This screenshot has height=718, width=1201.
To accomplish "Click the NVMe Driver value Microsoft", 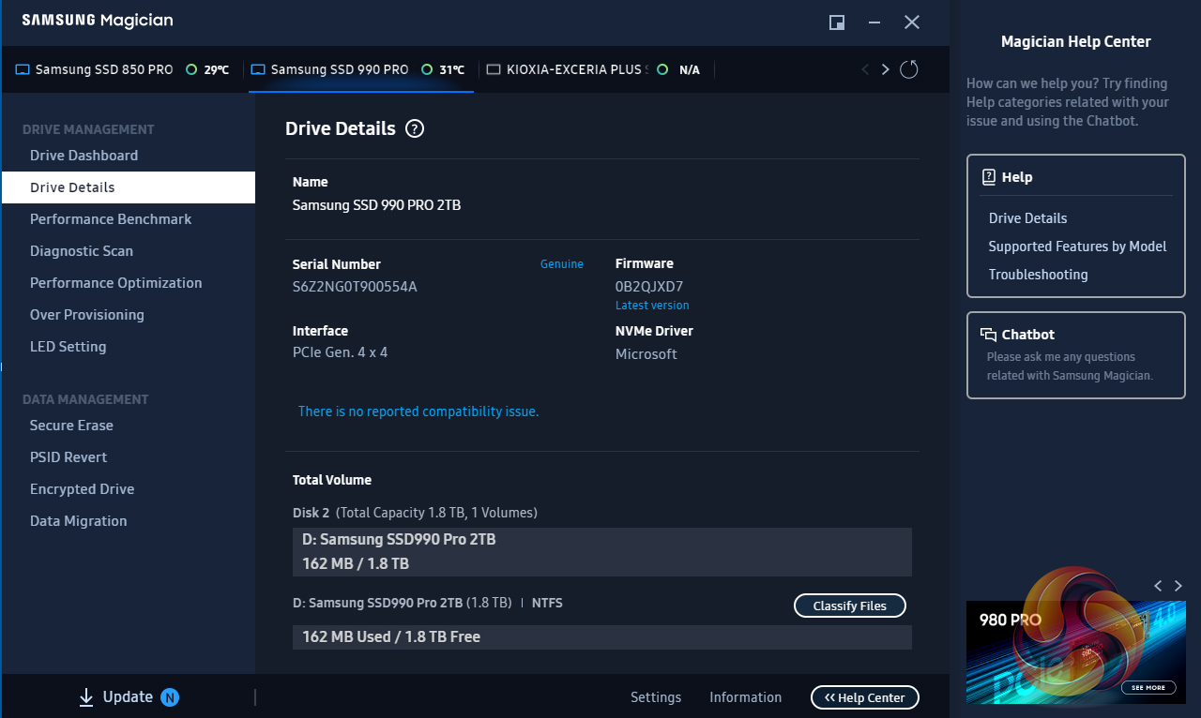I will coord(646,354).
